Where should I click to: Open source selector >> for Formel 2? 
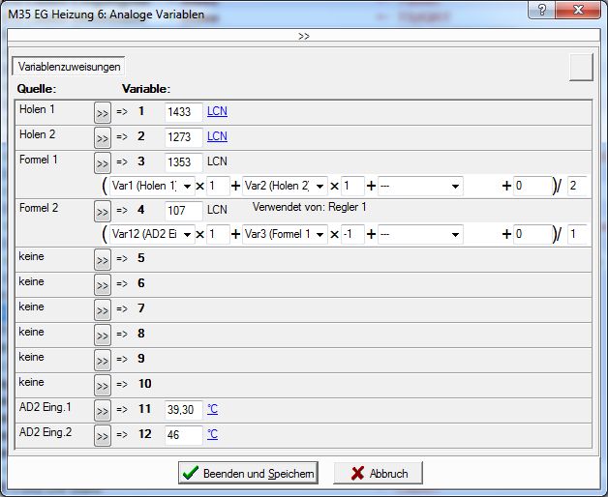coord(103,210)
